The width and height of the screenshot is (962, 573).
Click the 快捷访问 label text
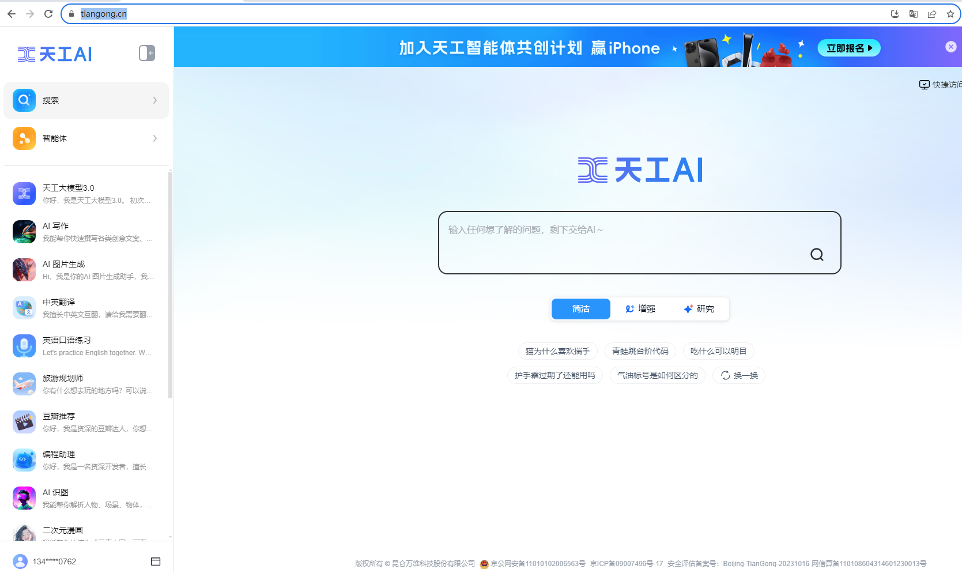point(947,85)
